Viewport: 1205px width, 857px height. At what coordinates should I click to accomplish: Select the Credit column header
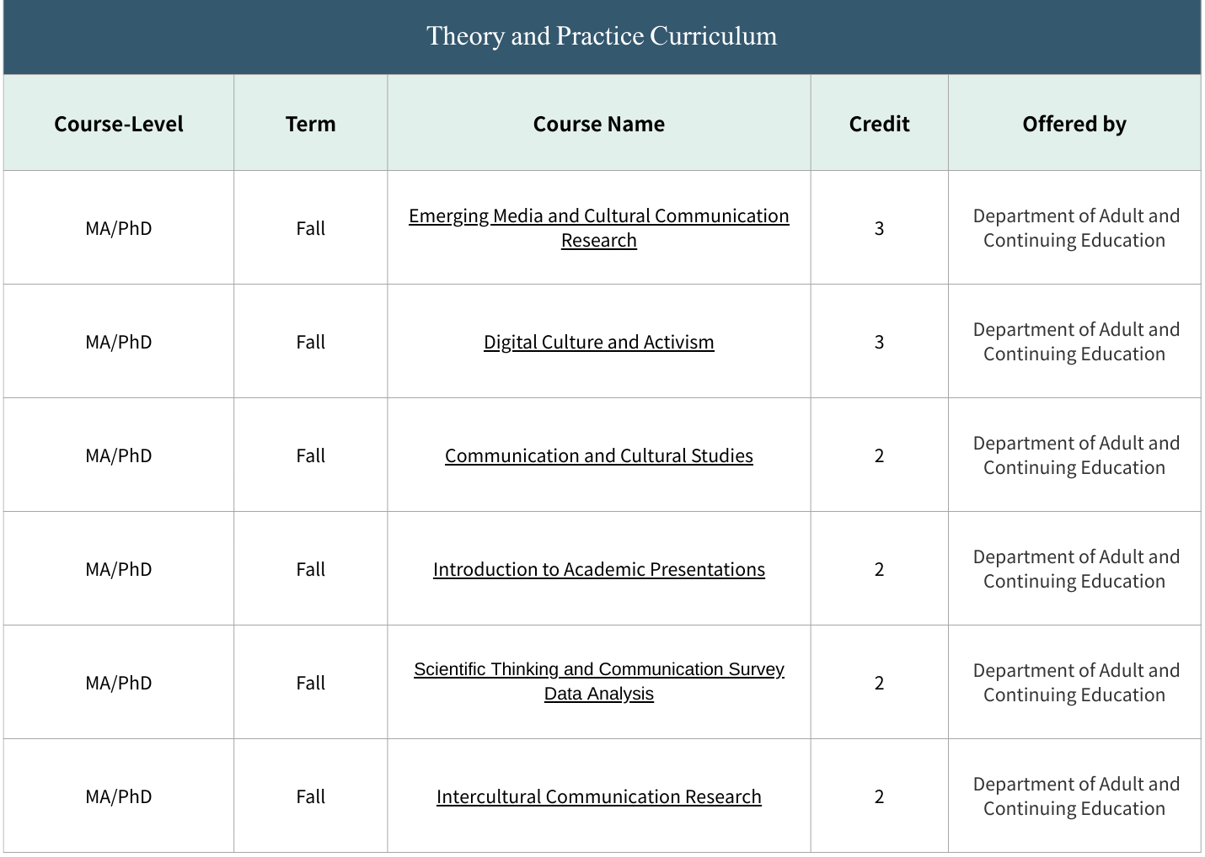coord(879,125)
